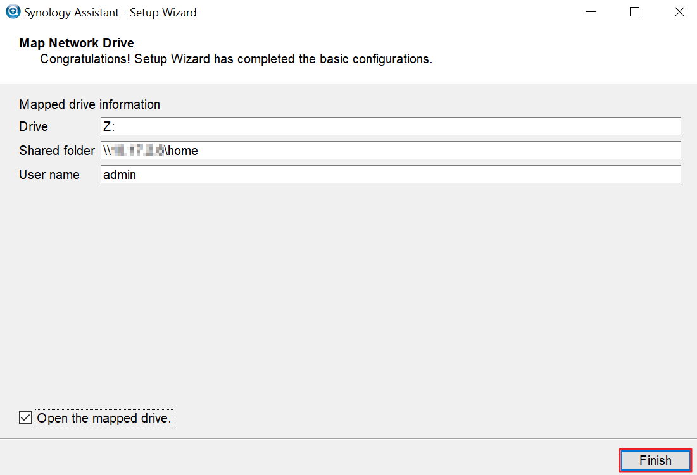Click the empty gray area below User name field
The height and width of the screenshot is (475, 697).
tap(348, 293)
